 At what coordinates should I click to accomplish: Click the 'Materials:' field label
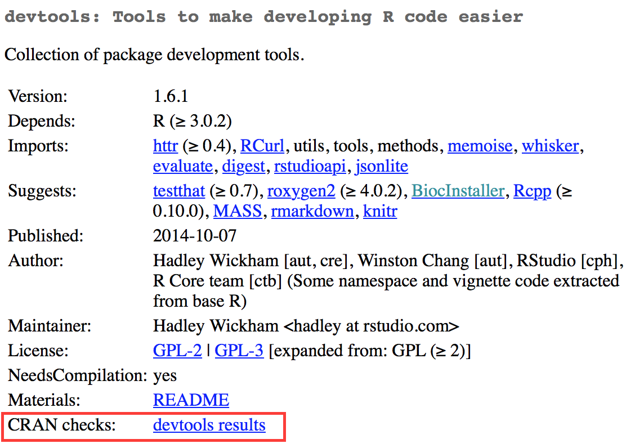coord(44,400)
